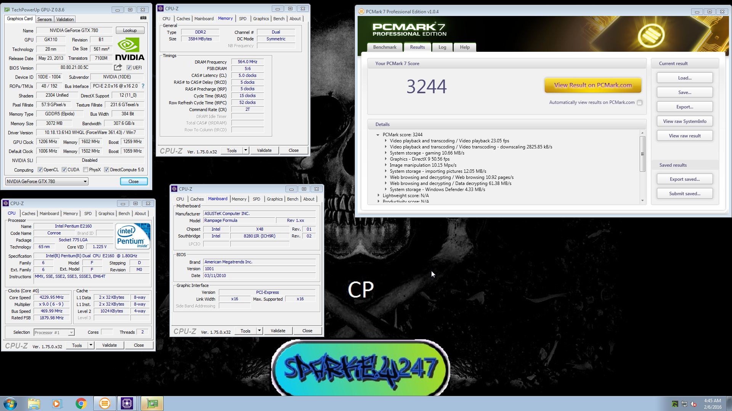This screenshot has height=411, width=732.
Task: Select Bench tab in CPU-Z Mainboard window
Action: 292,199
